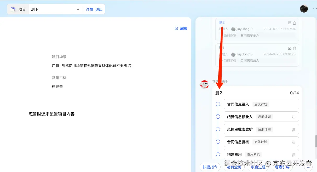Click the edit icon on the 测2 card
This screenshot has height=172, width=317.
(x=289, y=23)
